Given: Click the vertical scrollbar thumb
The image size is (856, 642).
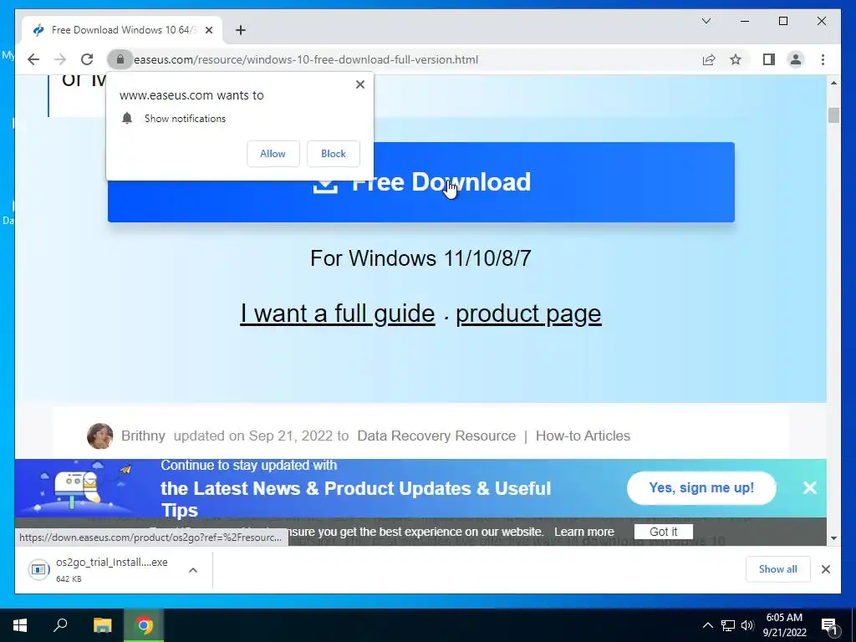Looking at the screenshot, I should click(833, 115).
